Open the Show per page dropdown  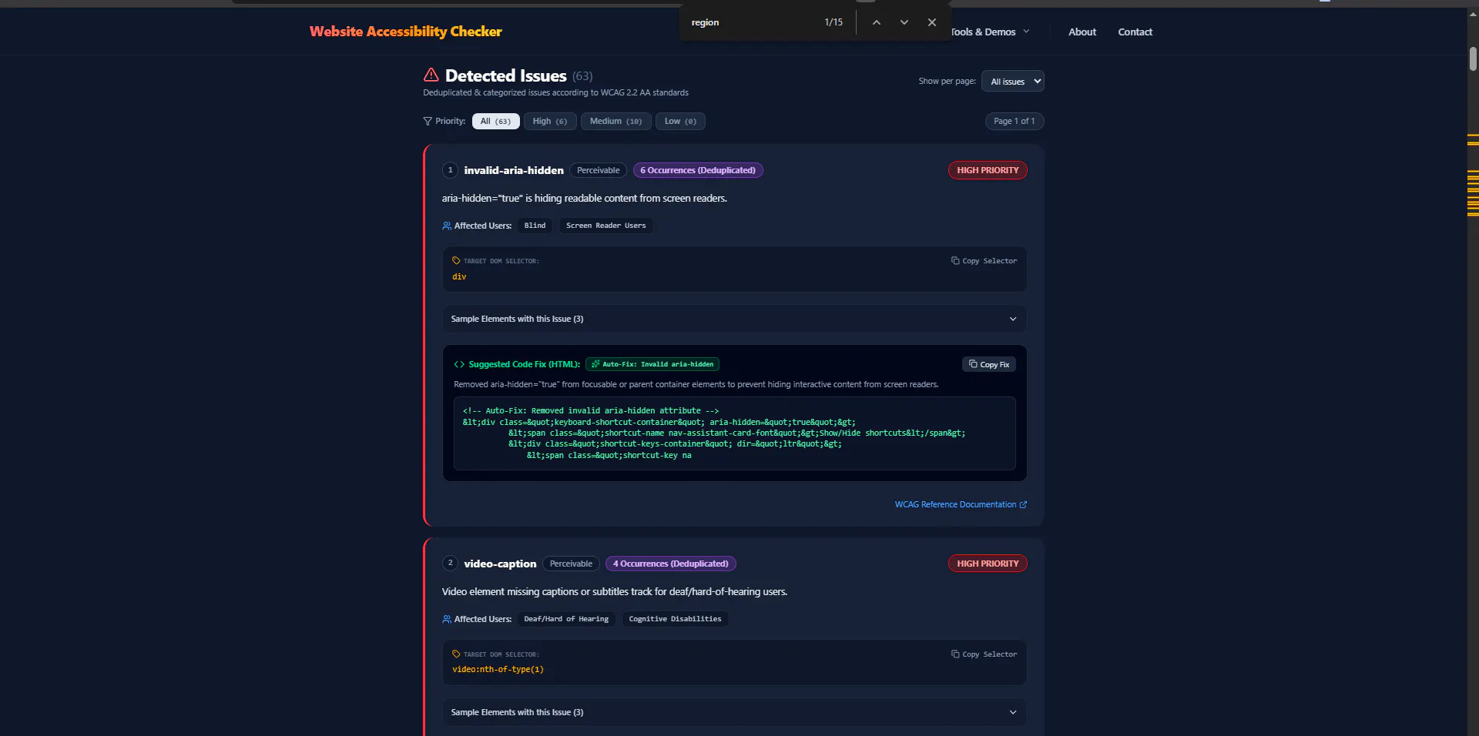pos(1012,81)
